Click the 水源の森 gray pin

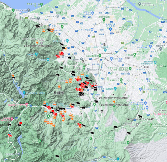[19, 154]
